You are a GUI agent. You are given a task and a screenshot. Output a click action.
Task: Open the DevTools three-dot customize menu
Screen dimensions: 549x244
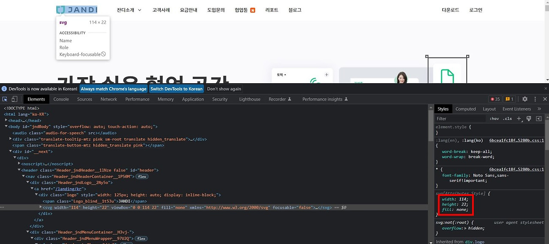pyautogui.click(x=535, y=99)
